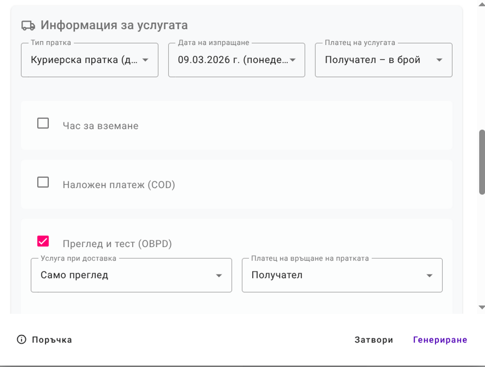
Task: Open the Тип пратка dropdown
Action: pyautogui.click(x=90, y=60)
